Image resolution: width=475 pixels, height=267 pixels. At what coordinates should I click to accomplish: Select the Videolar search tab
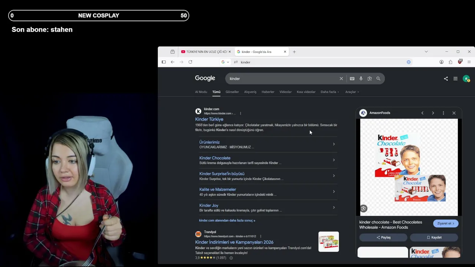point(285,92)
